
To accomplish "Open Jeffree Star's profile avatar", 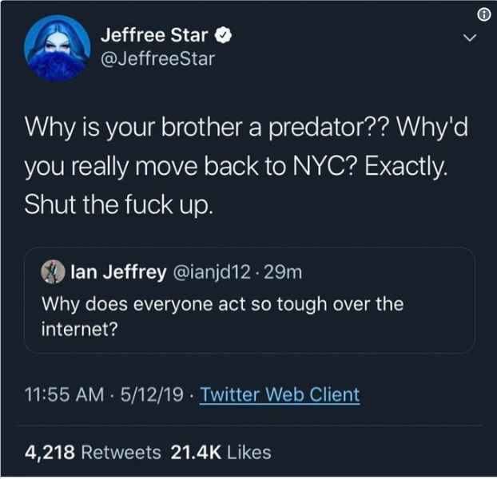I will [x=56, y=47].
